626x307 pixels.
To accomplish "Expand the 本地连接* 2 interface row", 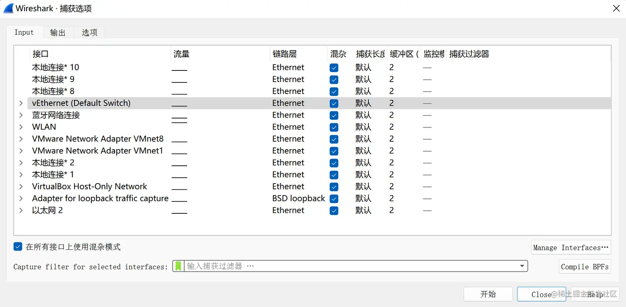I will pos(21,163).
